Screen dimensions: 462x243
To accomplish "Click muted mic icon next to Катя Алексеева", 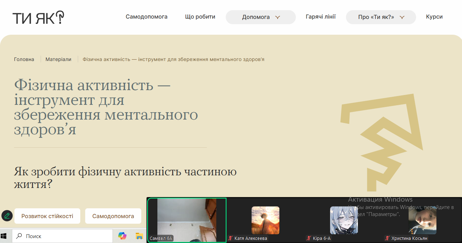I will click(x=231, y=238).
